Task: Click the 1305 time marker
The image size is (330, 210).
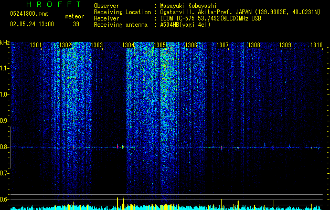Action: click(159, 45)
